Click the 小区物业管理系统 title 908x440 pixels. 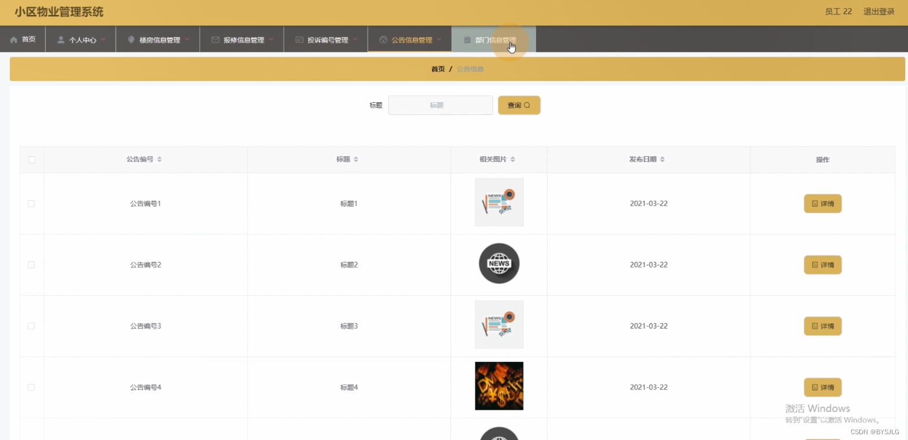(x=59, y=12)
